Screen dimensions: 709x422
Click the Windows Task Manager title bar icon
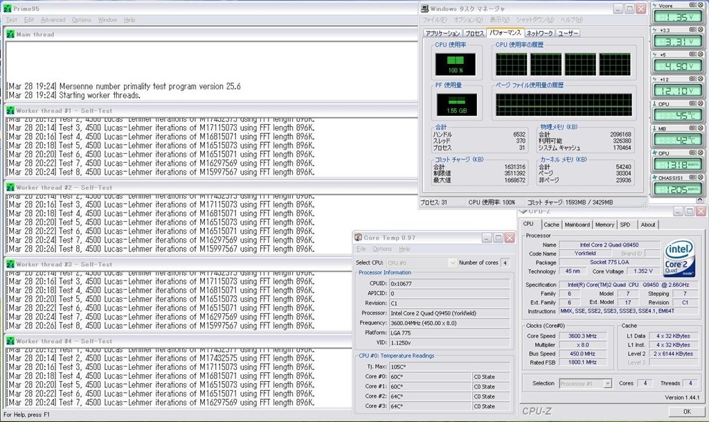[x=424, y=8]
